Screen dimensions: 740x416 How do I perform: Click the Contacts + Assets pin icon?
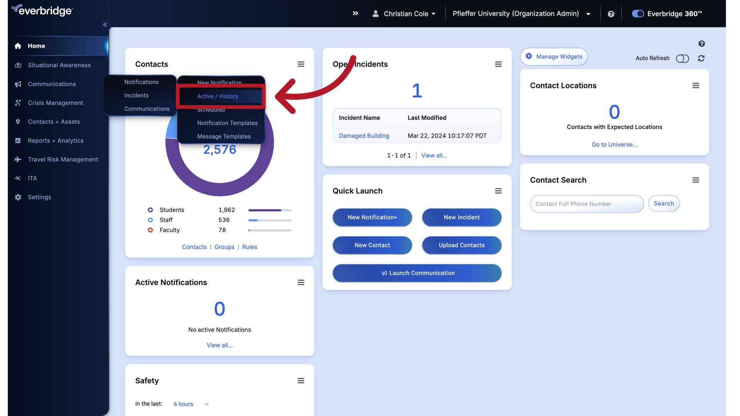tap(18, 122)
